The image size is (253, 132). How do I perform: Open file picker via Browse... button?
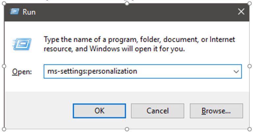tap(216, 111)
